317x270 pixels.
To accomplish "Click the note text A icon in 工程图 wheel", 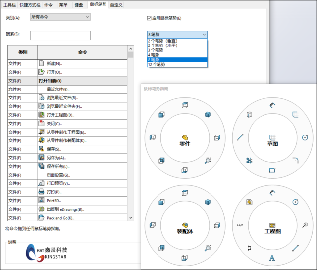I will [x=272, y=258].
